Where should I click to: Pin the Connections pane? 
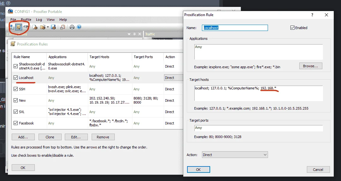click(134, 34)
